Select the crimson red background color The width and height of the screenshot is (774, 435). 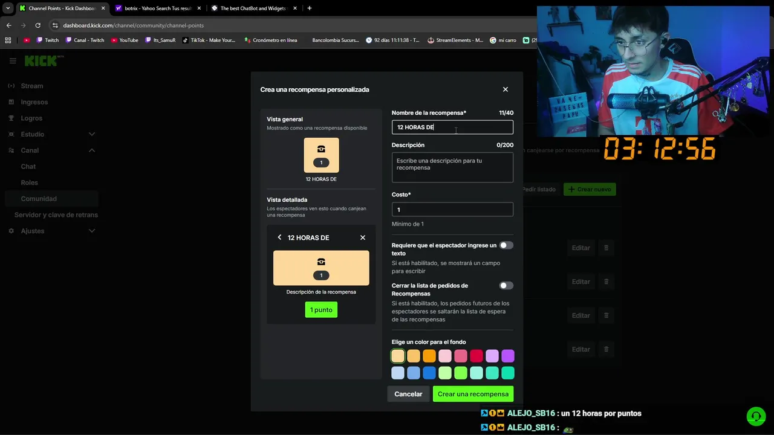[x=476, y=356]
